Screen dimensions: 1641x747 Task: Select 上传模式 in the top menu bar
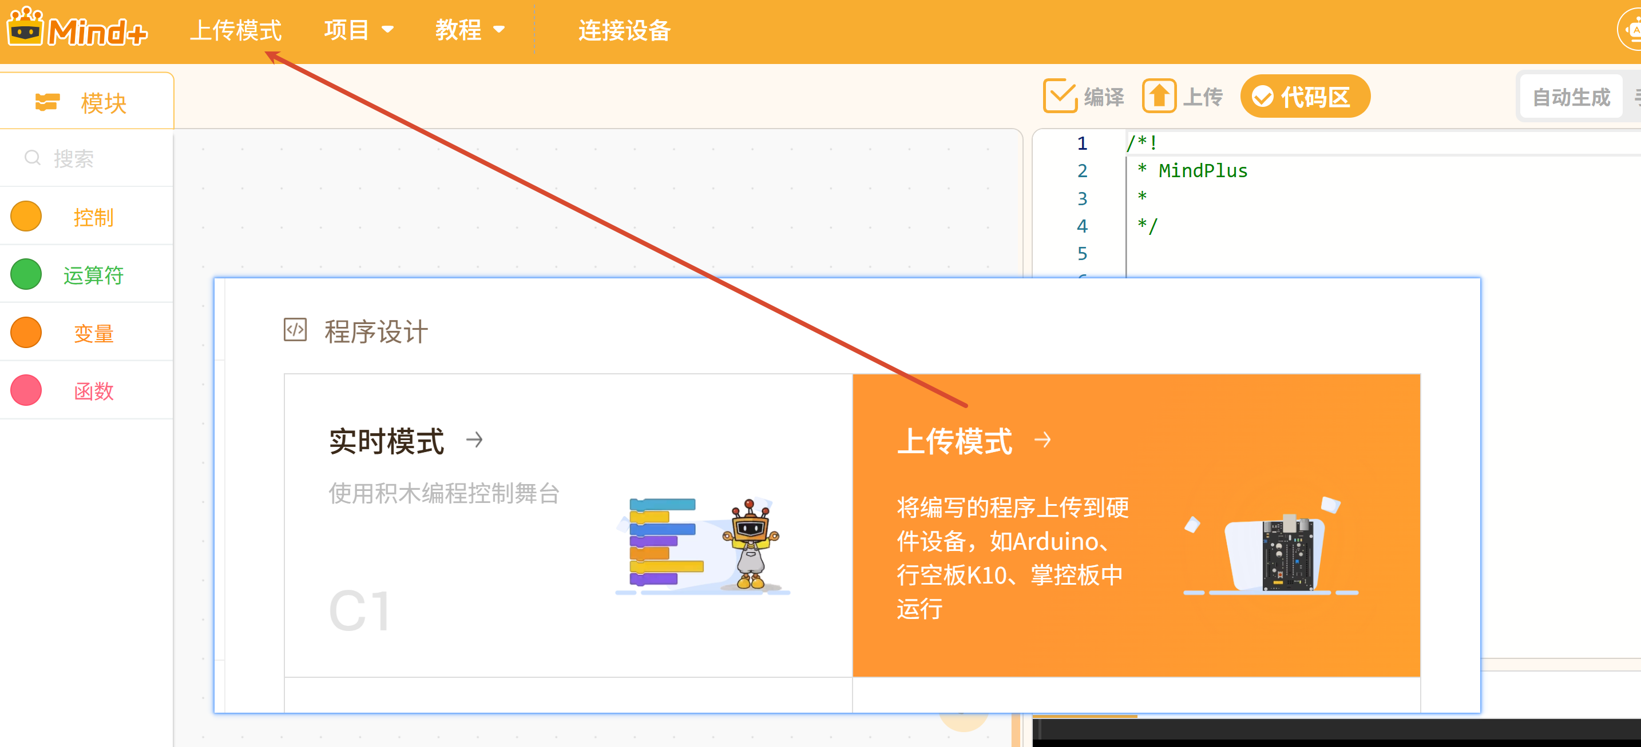[x=236, y=30]
